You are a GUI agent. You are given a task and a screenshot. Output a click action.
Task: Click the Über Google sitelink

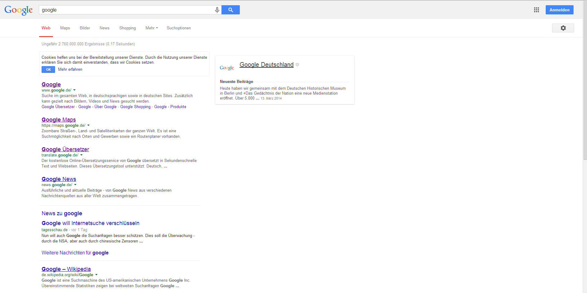click(106, 107)
